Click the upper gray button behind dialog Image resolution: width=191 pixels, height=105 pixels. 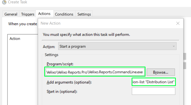pos(185,56)
